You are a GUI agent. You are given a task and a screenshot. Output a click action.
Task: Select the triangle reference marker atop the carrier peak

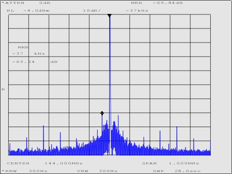[110, 15]
